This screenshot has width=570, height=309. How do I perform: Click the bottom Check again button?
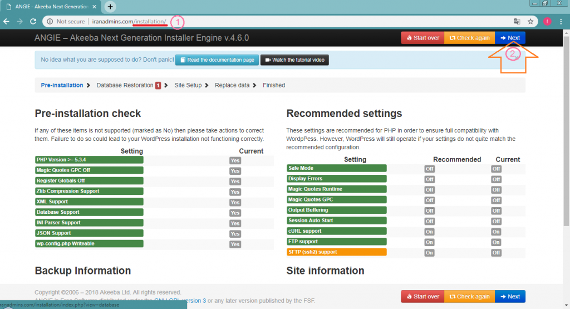(x=469, y=296)
